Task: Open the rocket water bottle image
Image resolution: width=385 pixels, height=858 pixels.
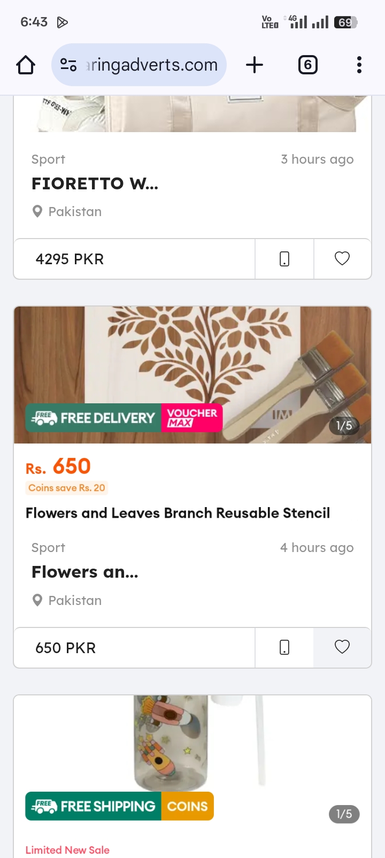Action: 192,744
